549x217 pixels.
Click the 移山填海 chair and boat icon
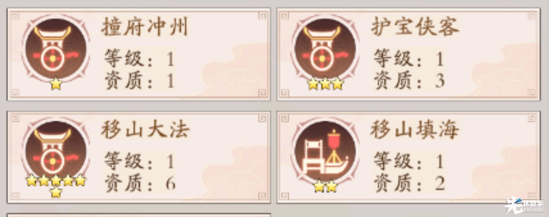(325, 150)
